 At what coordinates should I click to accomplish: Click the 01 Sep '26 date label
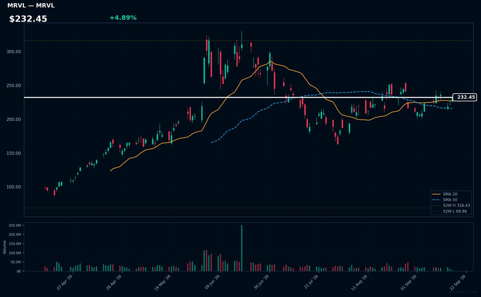point(409,282)
